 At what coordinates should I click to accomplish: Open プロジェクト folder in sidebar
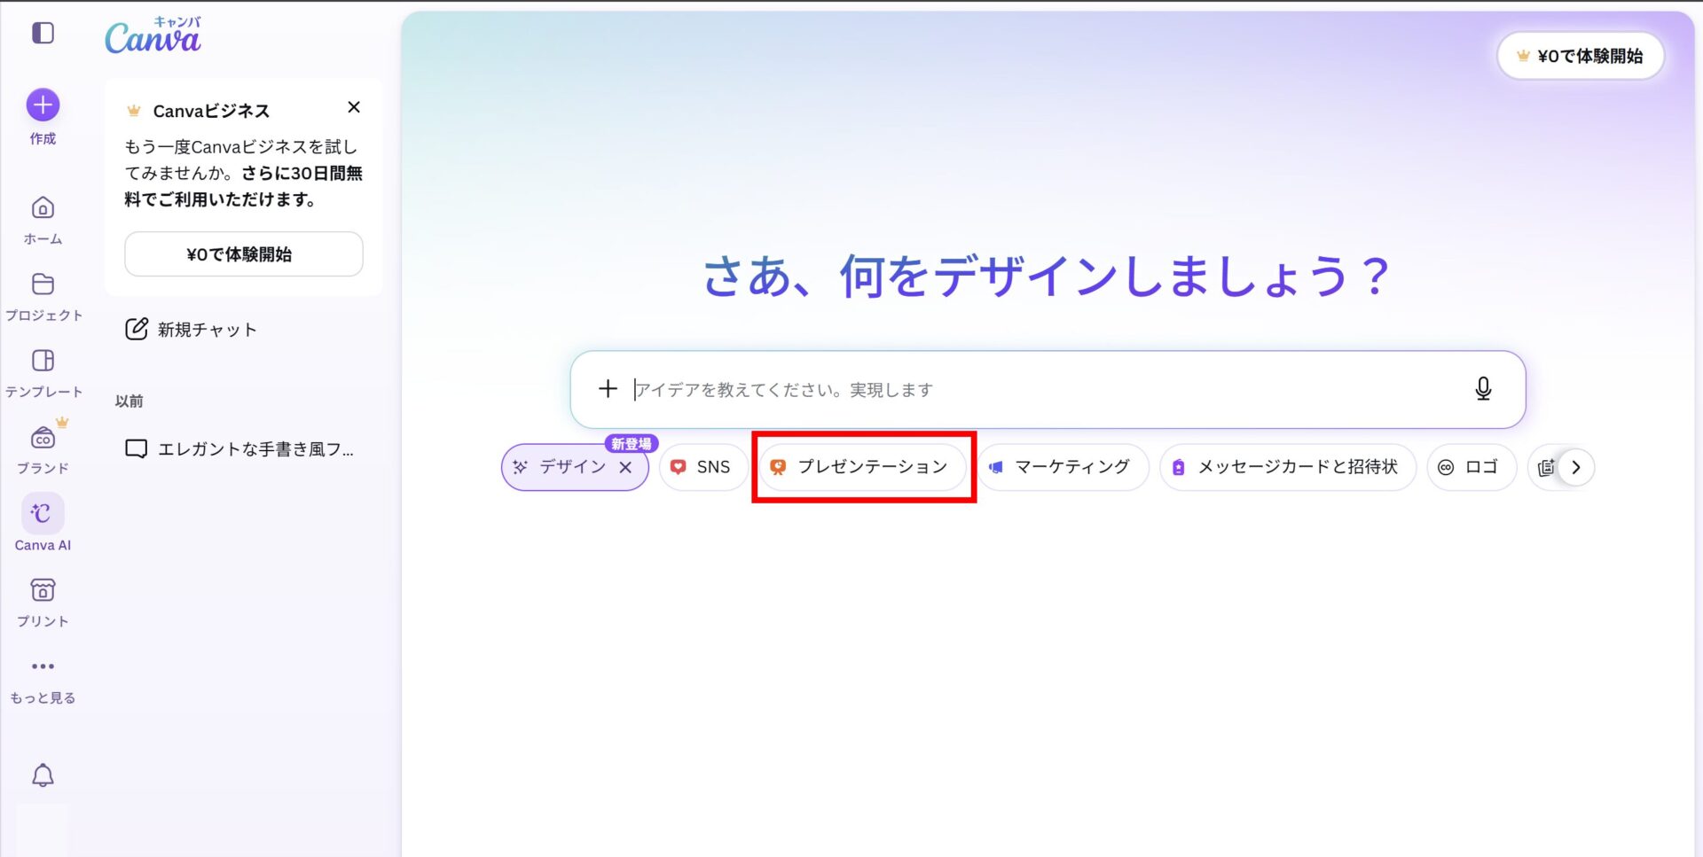(x=43, y=297)
